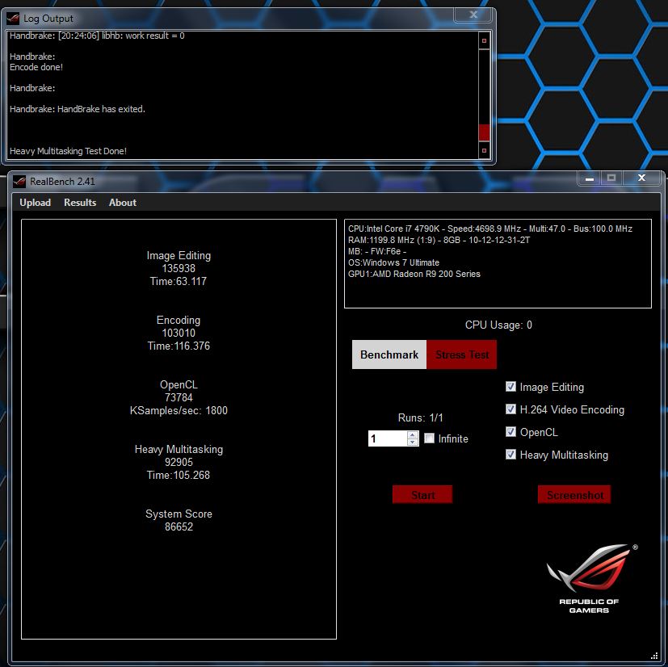Click the Time:105.268 multitasking result
Screen dimensions: 668x667
click(178, 476)
